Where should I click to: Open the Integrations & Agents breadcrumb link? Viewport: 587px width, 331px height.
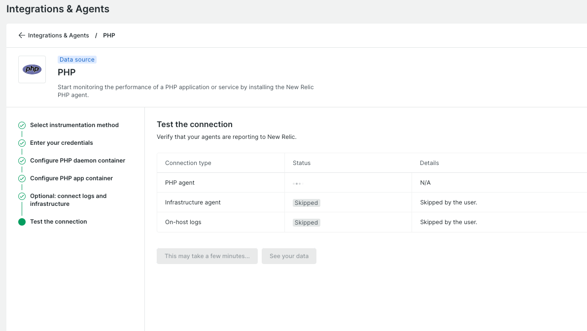58,35
